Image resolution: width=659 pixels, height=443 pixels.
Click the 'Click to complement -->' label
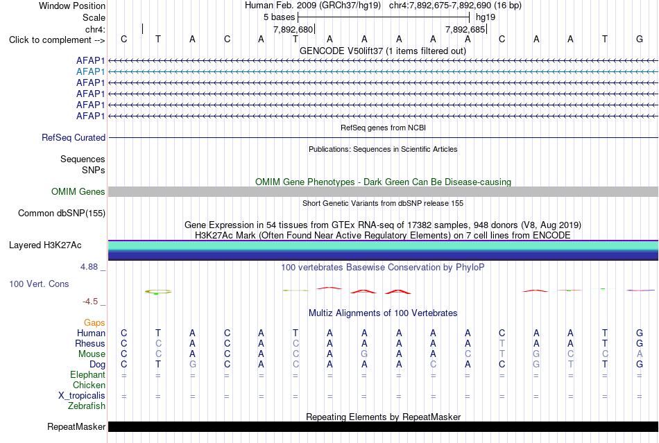click(x=57, y=40)
